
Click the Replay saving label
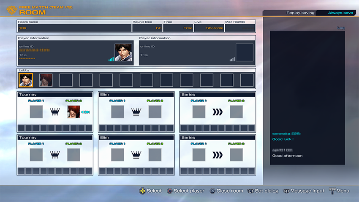tap(300, 13)
